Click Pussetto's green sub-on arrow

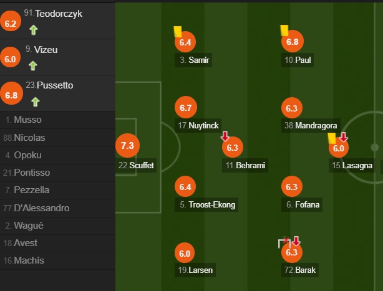(35, 102)
